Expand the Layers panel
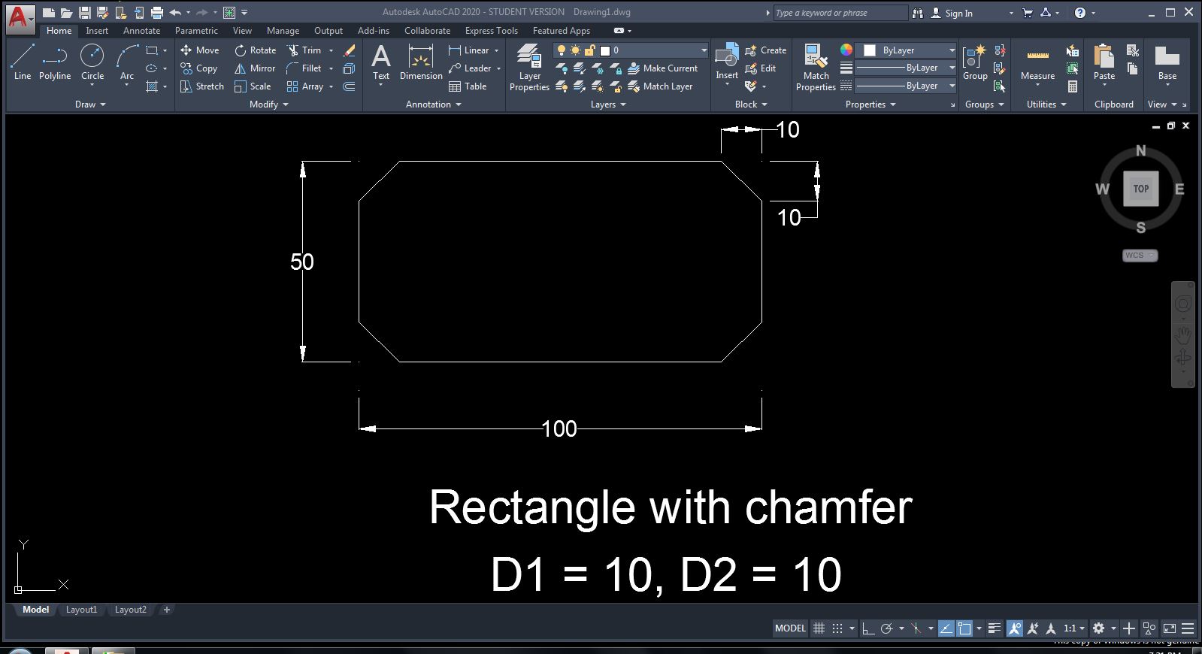The height and width of the screenshot is (654, 1202). [608, 104]
